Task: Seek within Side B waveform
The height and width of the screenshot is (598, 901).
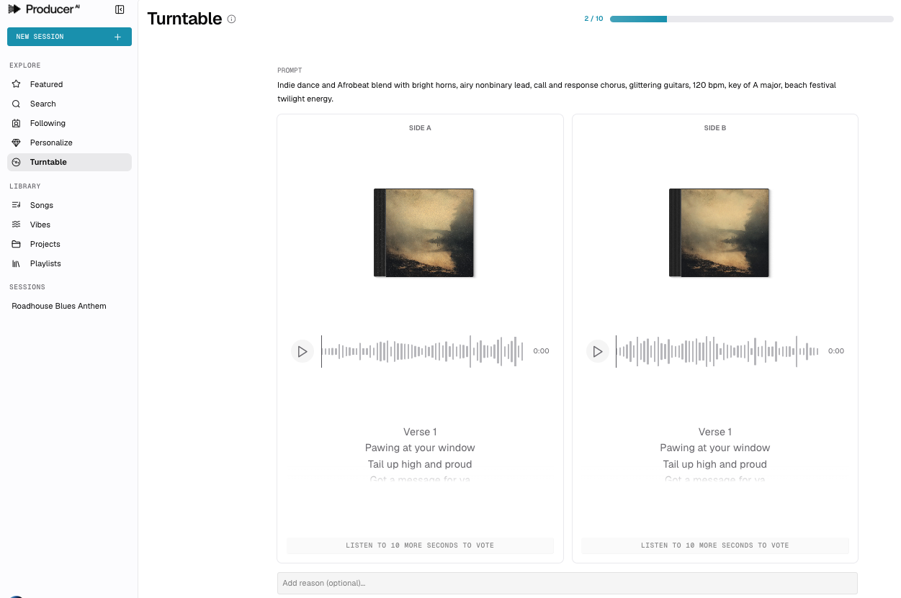Action: (717, 351)
